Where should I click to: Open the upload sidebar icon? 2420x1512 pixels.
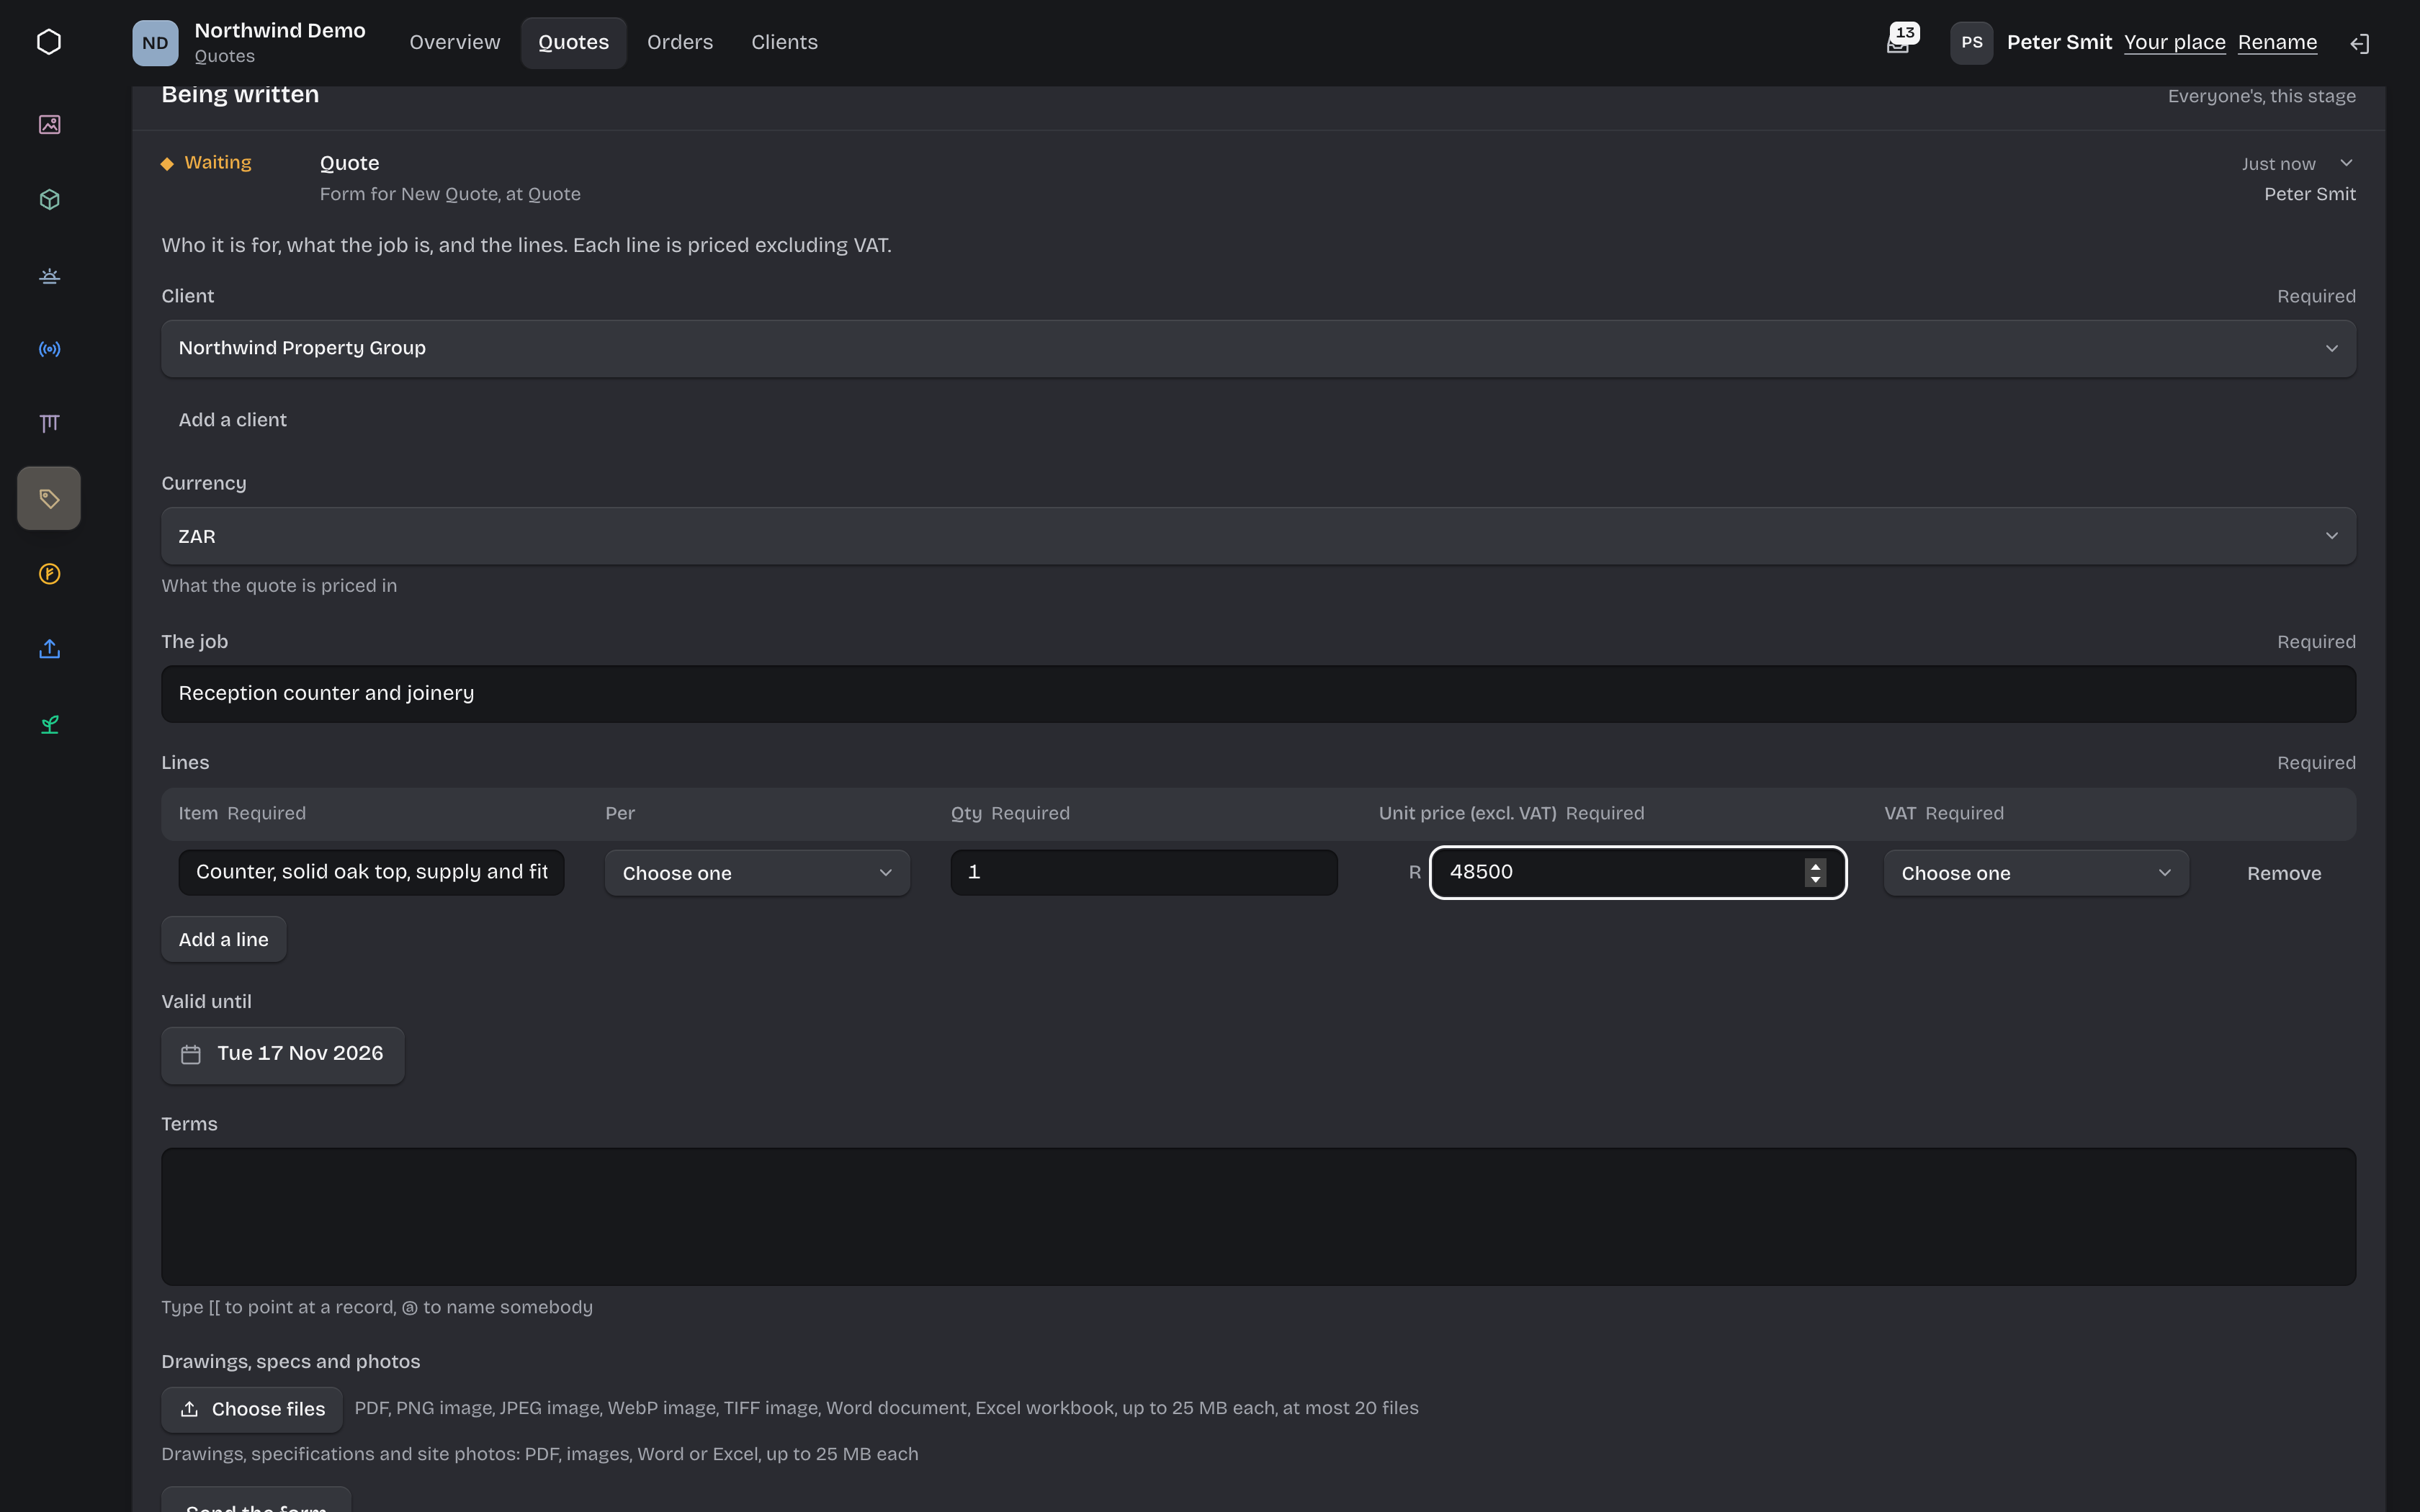click(x=49, y=649)
